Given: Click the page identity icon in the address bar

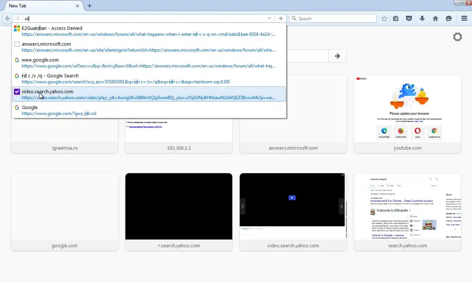Looking at the screenshot, I should 17,18.
